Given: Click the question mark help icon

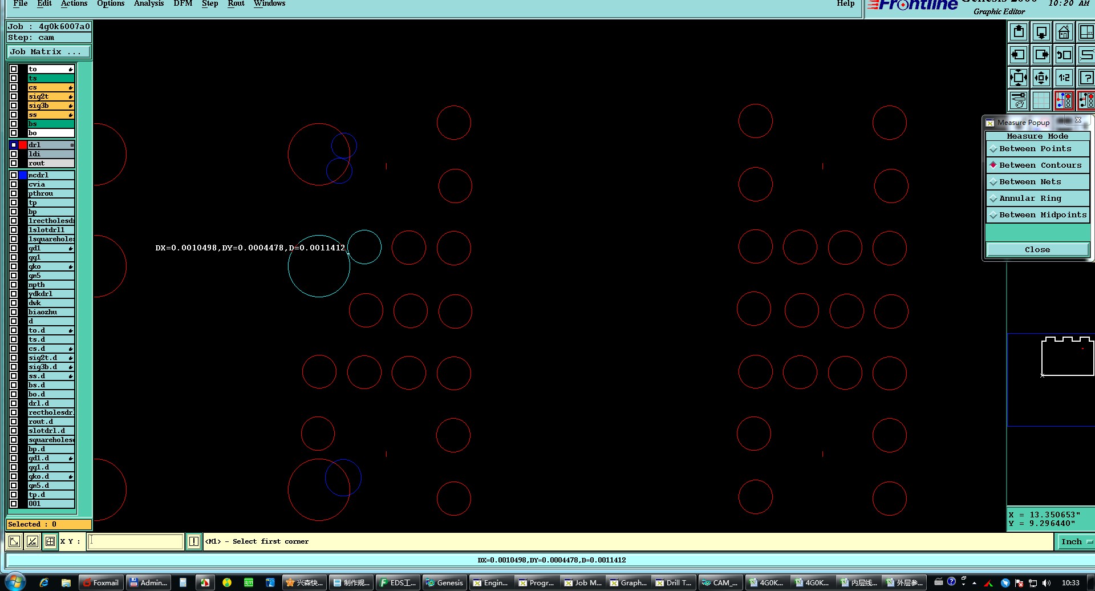Looking at the screenshot, I should point(1086,78).
